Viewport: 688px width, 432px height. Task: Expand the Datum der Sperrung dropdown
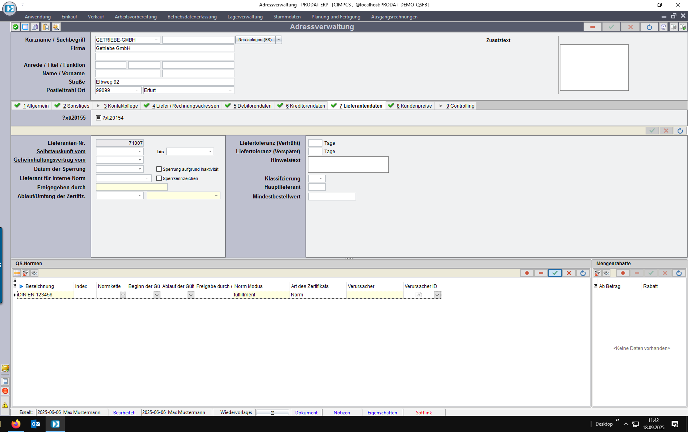tap(140, 169)
